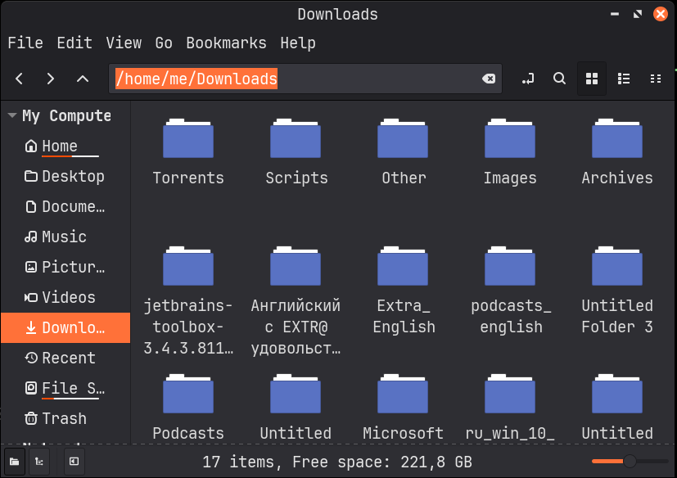Open Videos in the sidebar
The image size is (677, 478).
tap(65, 297)
